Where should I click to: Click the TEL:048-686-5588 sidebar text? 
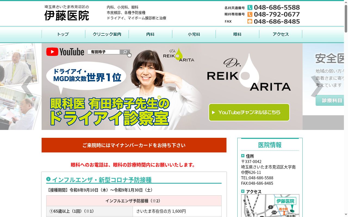tap(257, 178)
